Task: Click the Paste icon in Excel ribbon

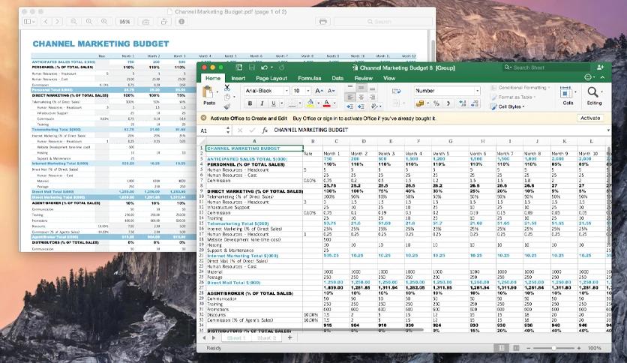Action: click(209, 94)
